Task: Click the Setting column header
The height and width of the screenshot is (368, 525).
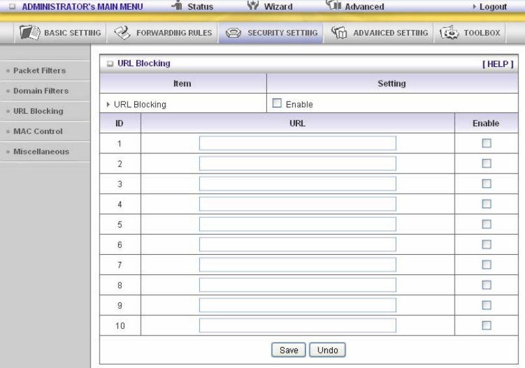Action: pyautogui.click(x=391, y=84)
